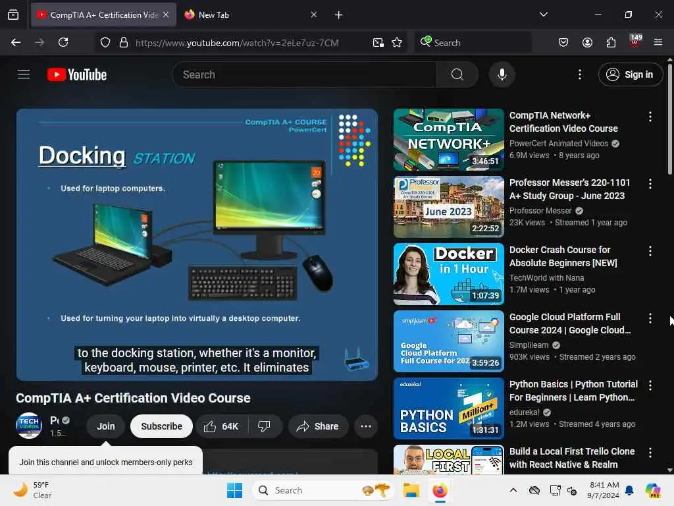Close the New Tab tab
Image resolution: width=674 pixels, height=506 pixels.
(x=314, y=14)
